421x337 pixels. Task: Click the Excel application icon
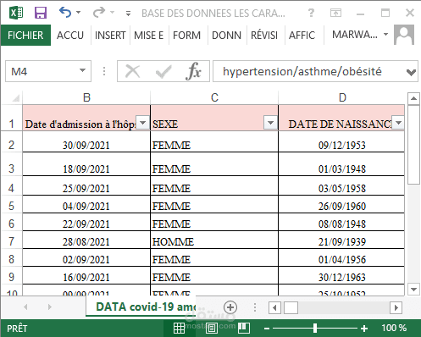pyautogui.click(x=16, y=13)
